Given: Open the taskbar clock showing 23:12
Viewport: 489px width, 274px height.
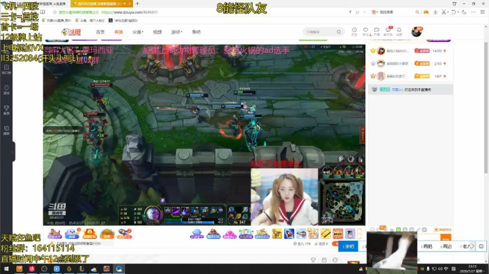Looking at the screenshot, I should click(472, 269).
